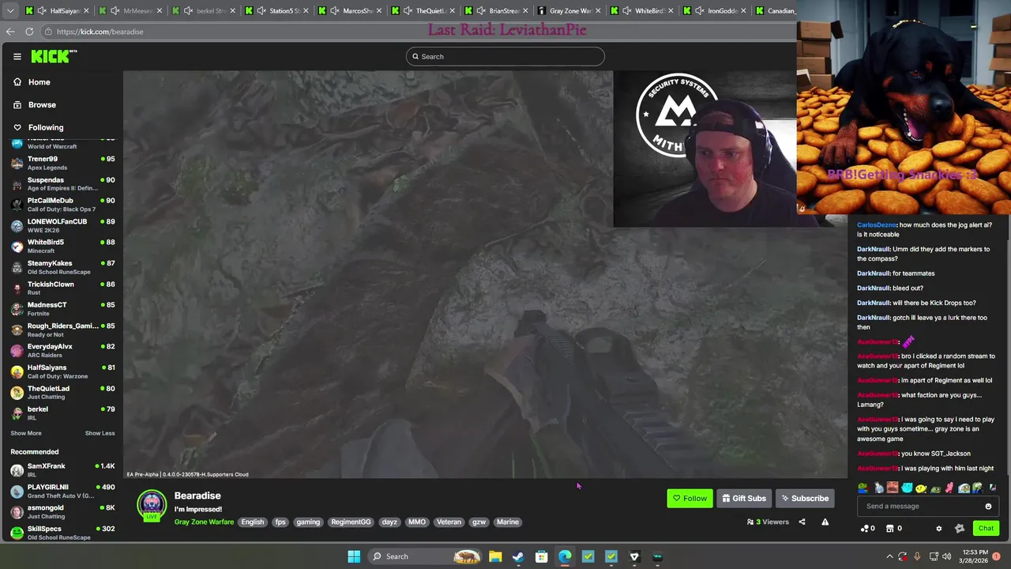
Task: Open chat settings gear icon
Action: point(939,529)
